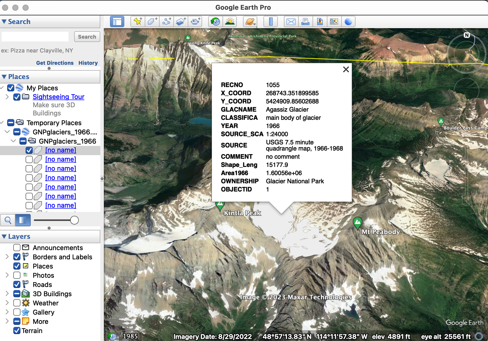
Task: Switch between Earth, Sky and planets
Action: [250, 22]
